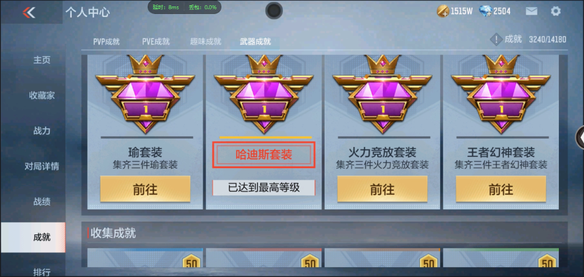Switch to the PVP成就 tab

106,41
